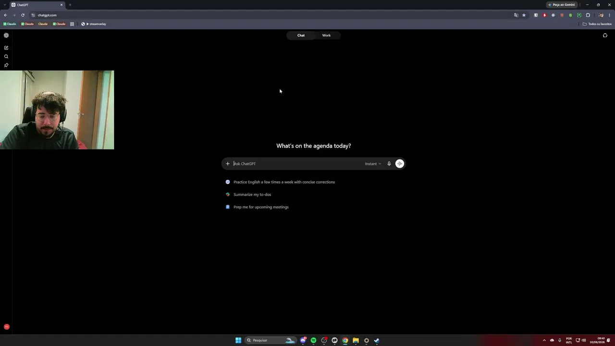Open the green S extension icon
Image resolution: width=615 pixels, height=346 pixels.
[570, 15]
